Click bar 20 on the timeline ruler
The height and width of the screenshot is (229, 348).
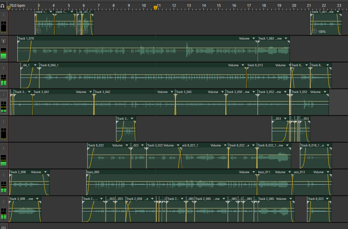[294, 5]
